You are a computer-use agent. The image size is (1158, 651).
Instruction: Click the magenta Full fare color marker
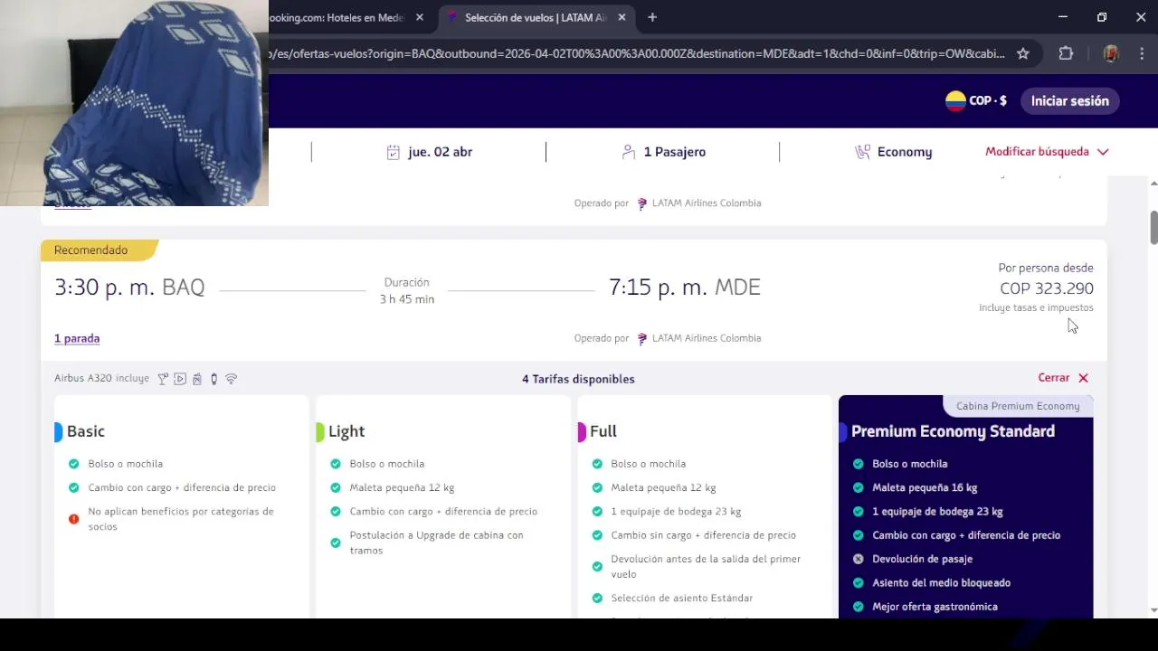(x=582, y=431)
